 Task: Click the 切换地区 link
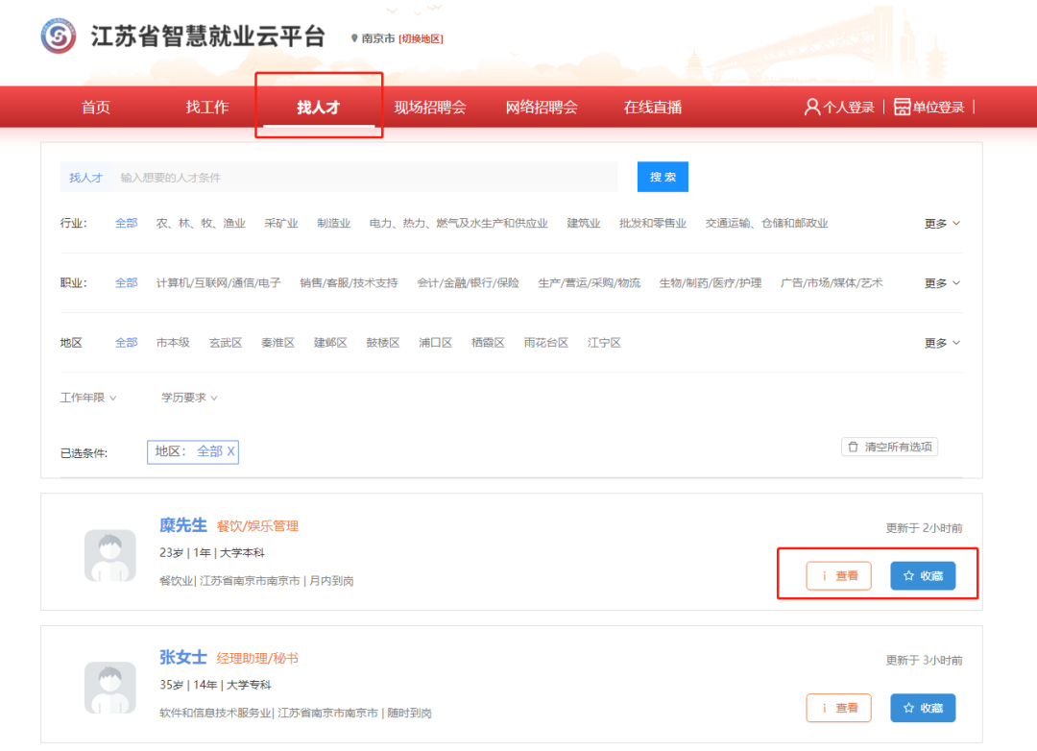(421, 39)
